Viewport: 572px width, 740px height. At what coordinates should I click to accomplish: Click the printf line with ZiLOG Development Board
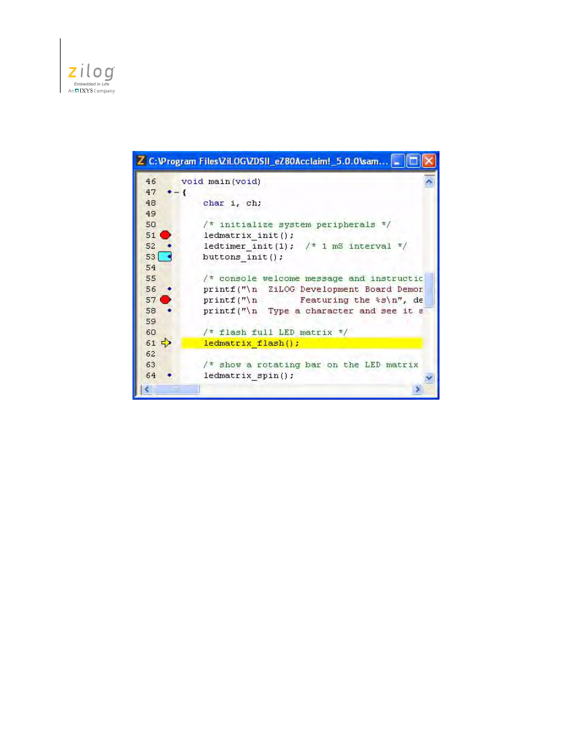point(312,289)
